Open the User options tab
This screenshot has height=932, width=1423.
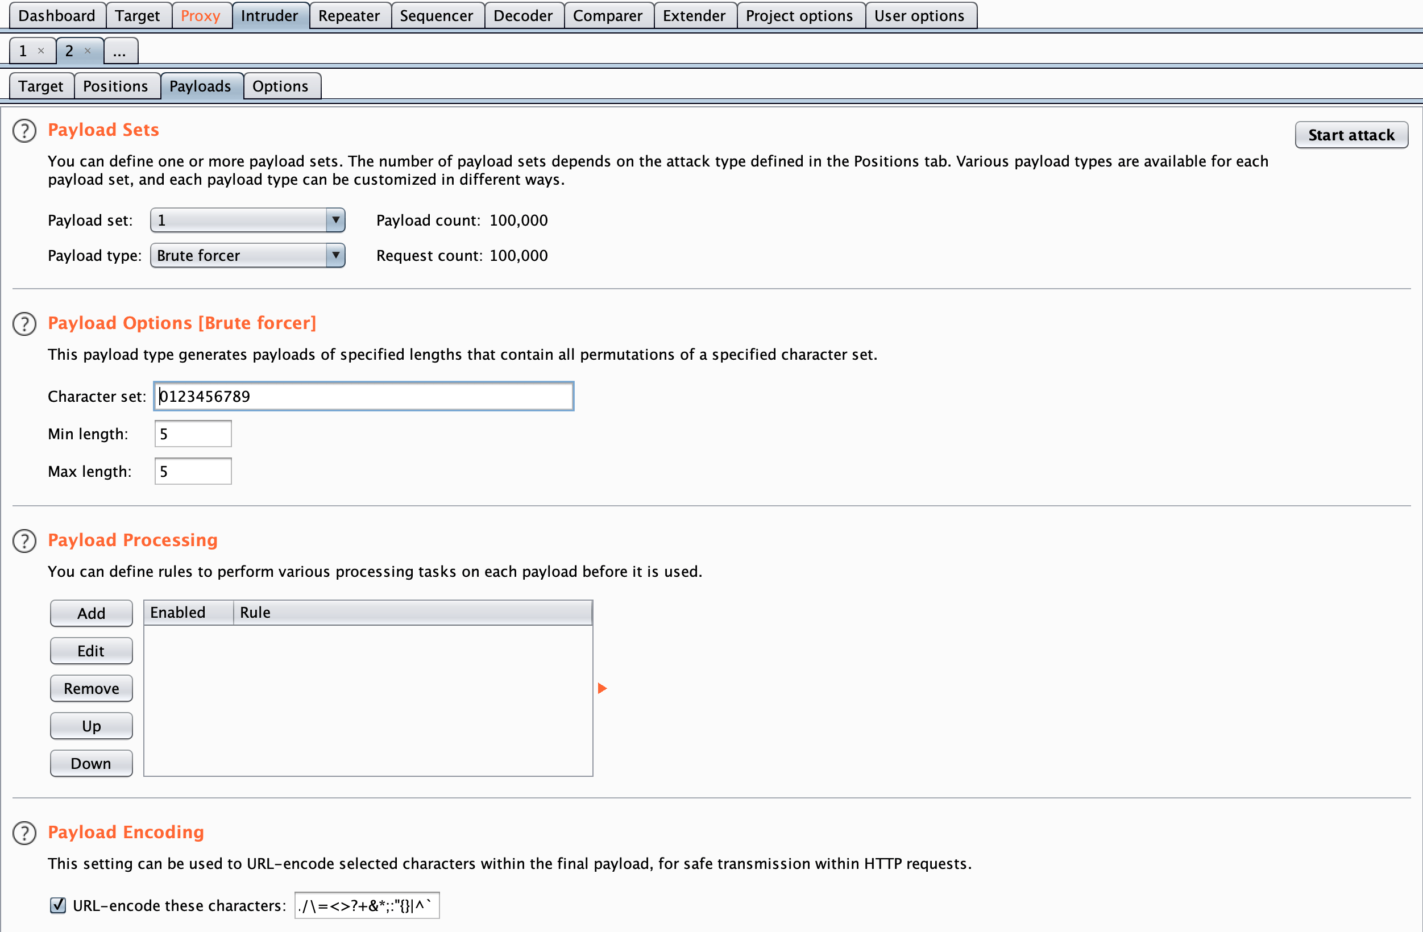point(920,15)
